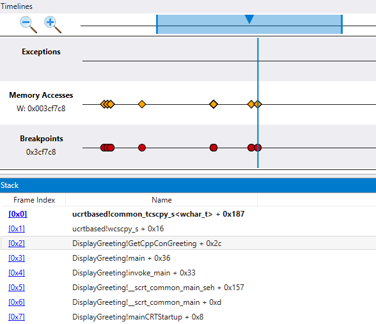Open stack frame link [0x1]
Image resolution: width=376 pixels, height=324 pixels.
click(17, 229)
